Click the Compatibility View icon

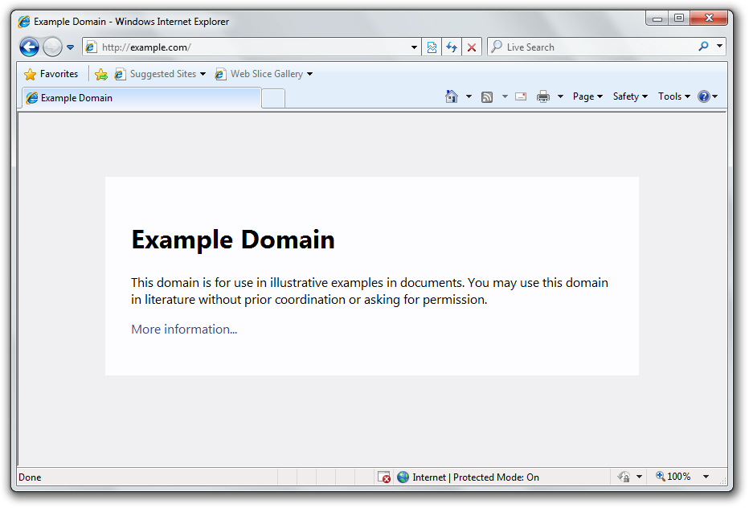tap(432, 47)
